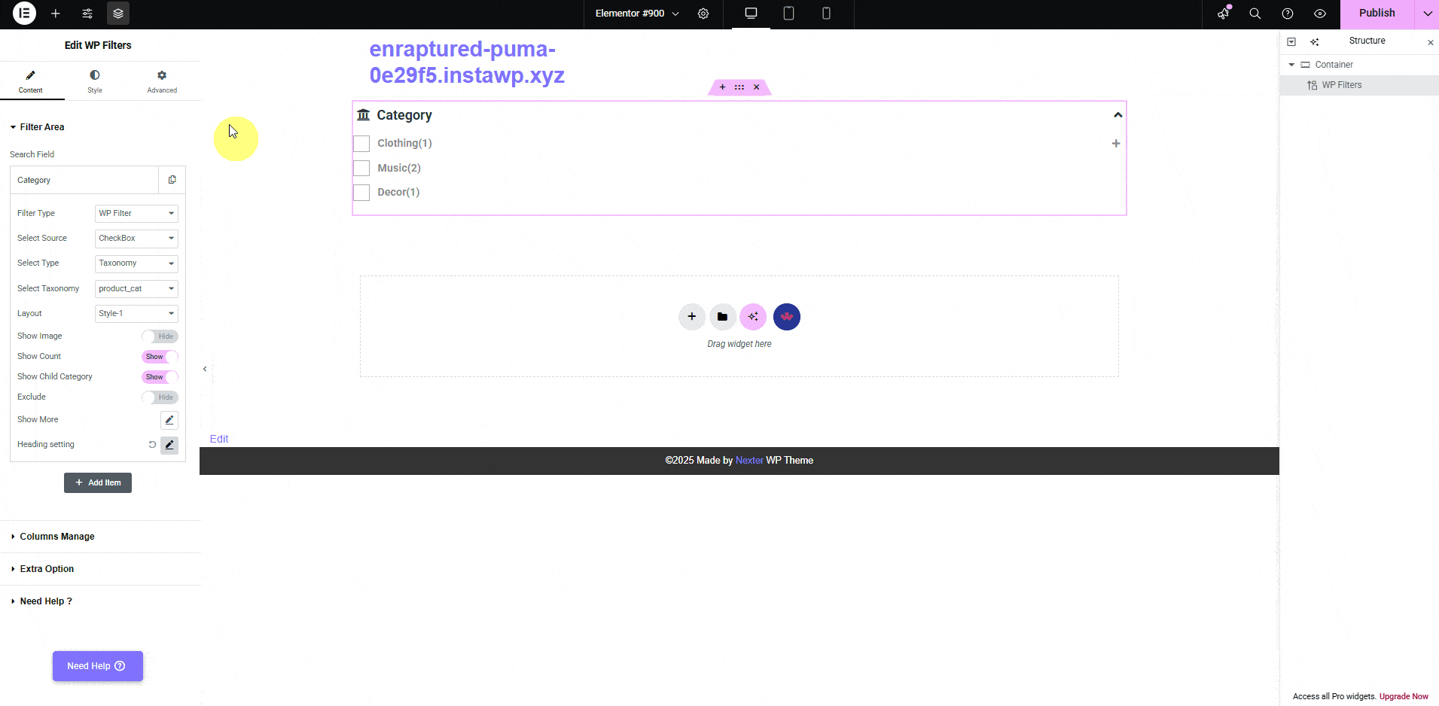Switch to the Style tab
This screenshot has height=706, width=1439.
pos(95,81)
